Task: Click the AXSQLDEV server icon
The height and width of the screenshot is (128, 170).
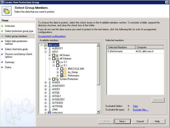Action: (x=49, y=99)
